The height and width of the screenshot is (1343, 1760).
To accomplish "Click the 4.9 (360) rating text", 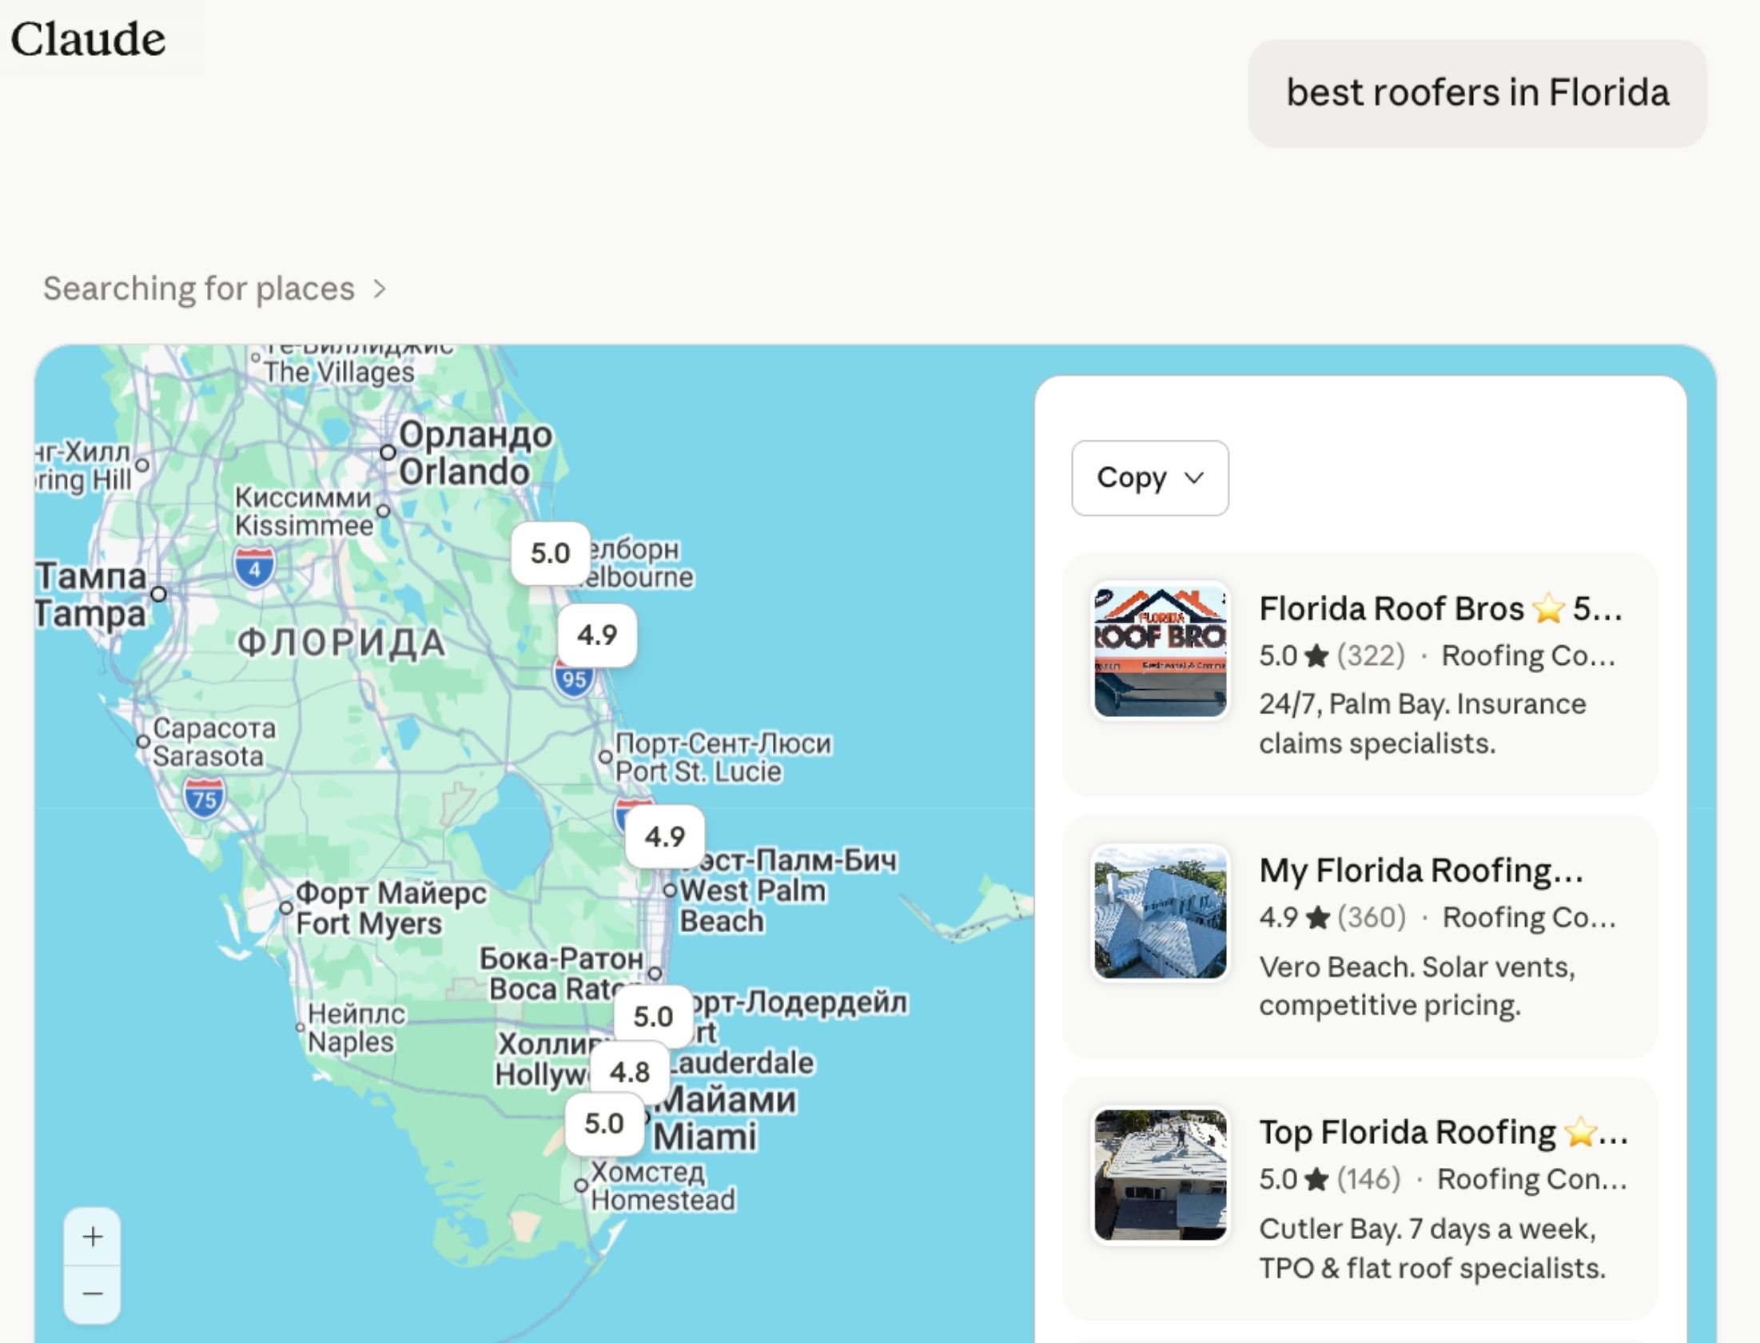I will click(1332, 918).
